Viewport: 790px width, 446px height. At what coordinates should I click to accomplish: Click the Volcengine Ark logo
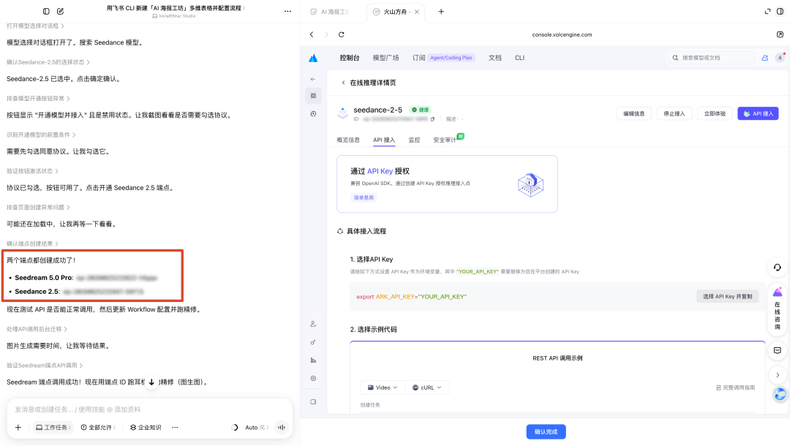coord(313,58)
